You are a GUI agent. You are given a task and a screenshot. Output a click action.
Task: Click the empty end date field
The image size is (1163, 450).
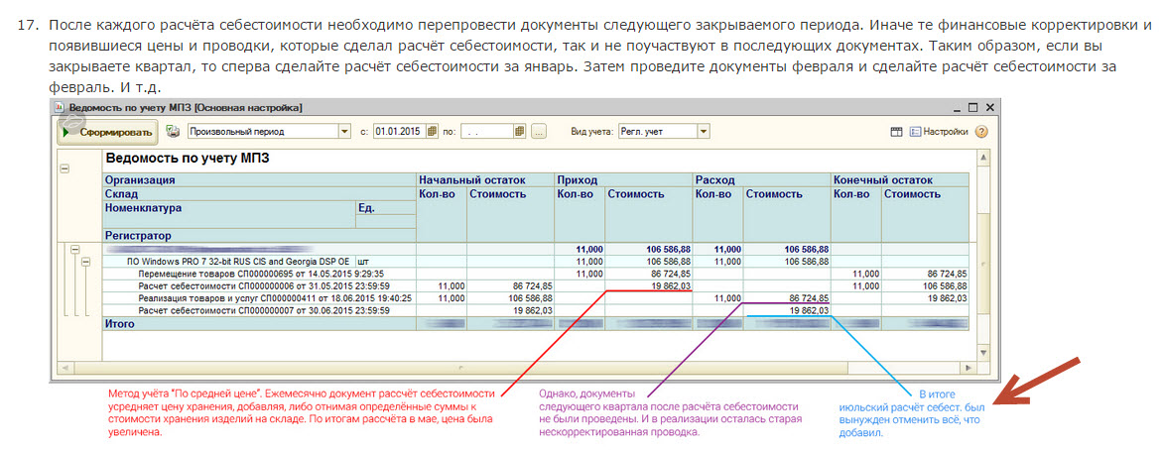(486, 132)
